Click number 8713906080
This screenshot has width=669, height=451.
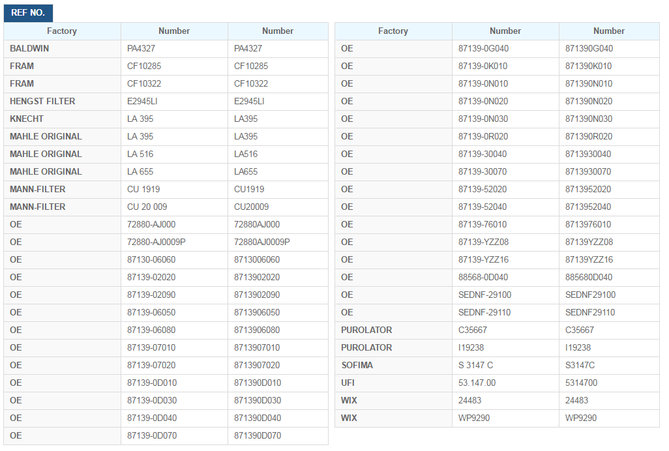(258, 330)
